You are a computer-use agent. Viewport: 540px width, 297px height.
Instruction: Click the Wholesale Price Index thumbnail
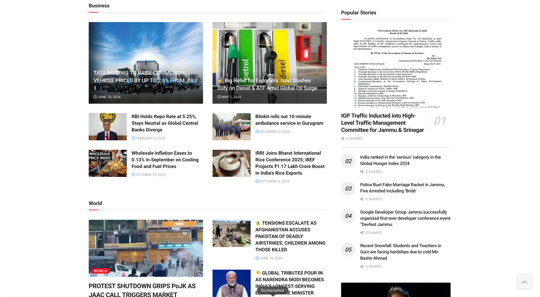tap(108, 163)
